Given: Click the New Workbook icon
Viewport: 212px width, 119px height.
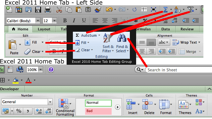Looking at the screenshot, I should pyautogui.click(x=9, y=10).
